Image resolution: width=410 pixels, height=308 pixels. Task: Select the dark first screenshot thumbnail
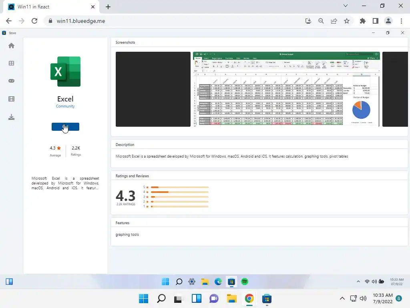(x=153, y=89)
